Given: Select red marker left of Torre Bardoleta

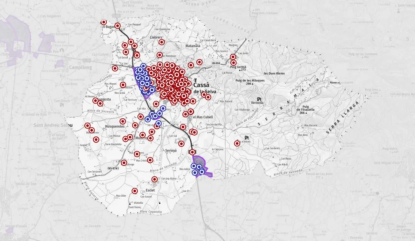Looking at the screenshot, I should [x=96, y=139].
